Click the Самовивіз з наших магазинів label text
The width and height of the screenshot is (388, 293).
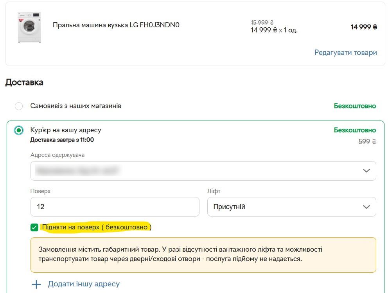(x=76, y=106)
